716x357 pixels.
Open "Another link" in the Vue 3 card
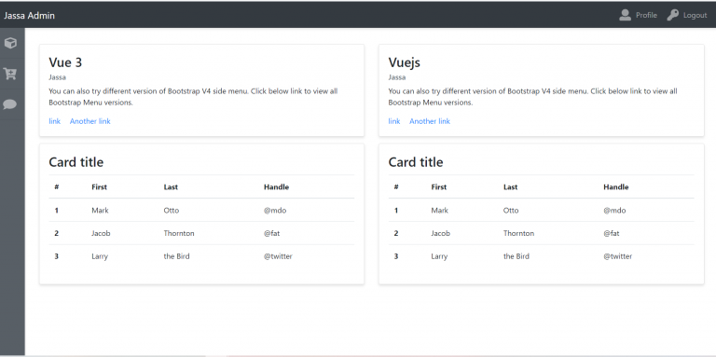(x=89, y=121)
